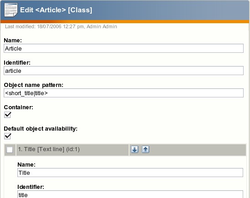Uncheck the Container checkbox
Viewport: 250px width, 198px height.
click(7, 115)
